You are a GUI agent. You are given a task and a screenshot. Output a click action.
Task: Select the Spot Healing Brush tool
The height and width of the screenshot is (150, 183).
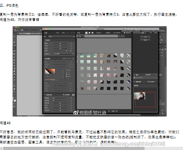[14, 54]
